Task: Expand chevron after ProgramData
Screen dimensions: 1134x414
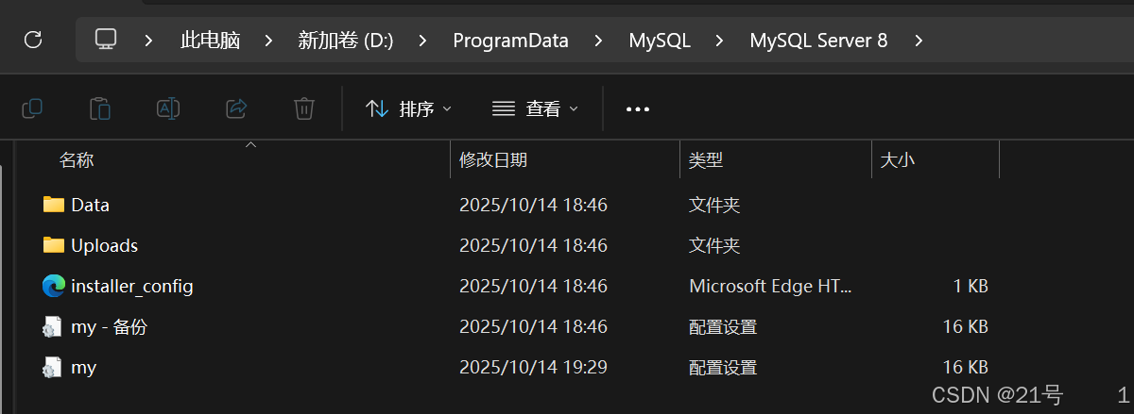Action: click(598, 41)
